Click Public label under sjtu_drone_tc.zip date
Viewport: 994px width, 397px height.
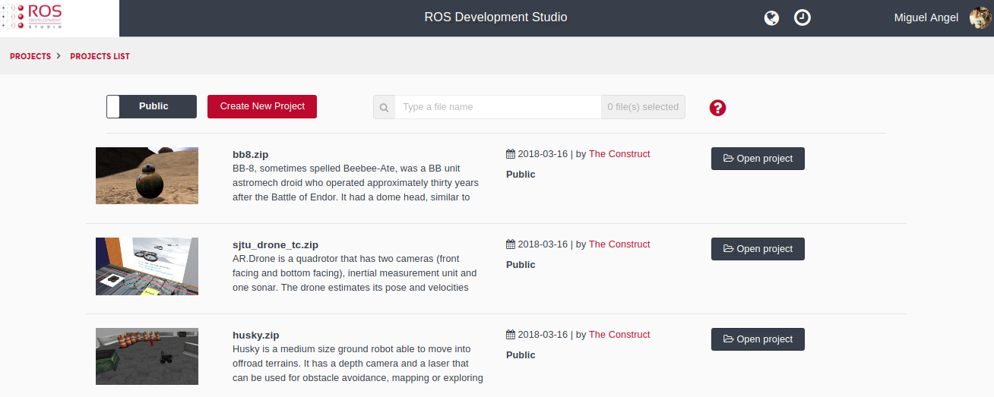click(521, 265)
